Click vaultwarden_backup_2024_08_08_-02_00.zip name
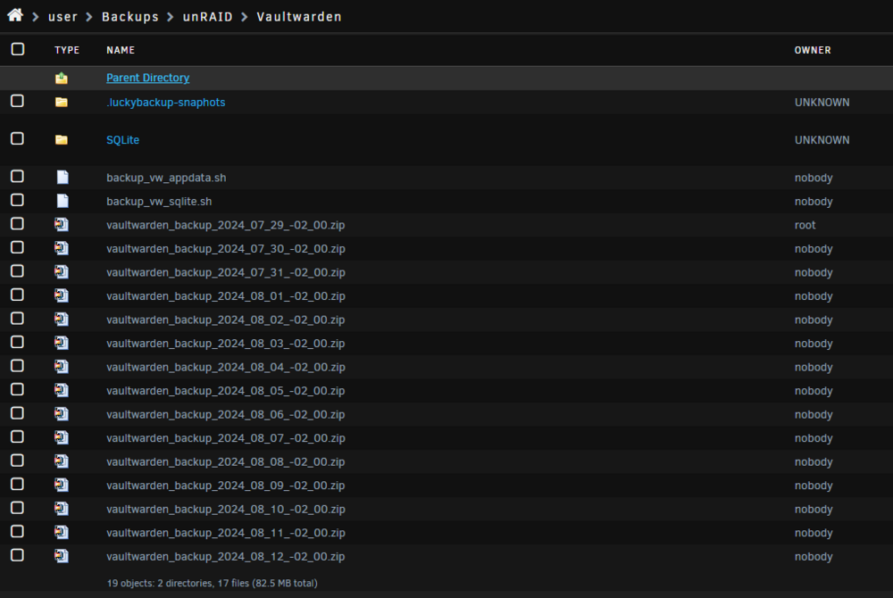893x598 pixels. coord(226,462)
